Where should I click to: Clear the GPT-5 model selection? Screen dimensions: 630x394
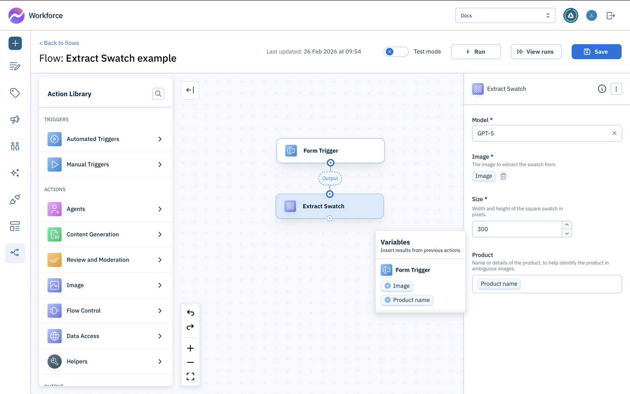click(614, 133)
